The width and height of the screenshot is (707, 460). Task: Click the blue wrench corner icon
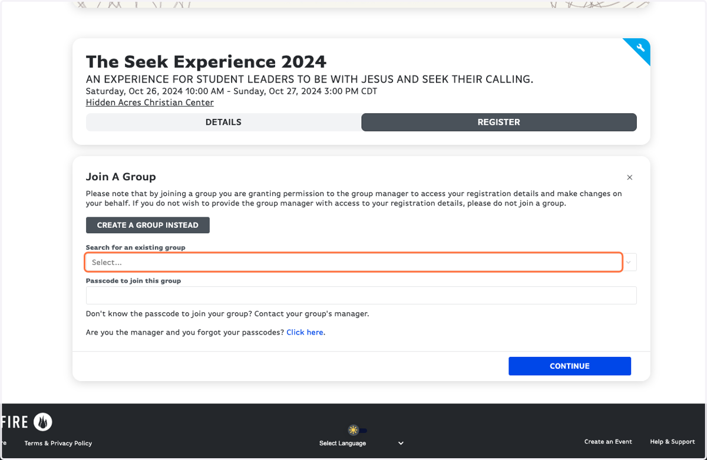(x=641, y=48)
